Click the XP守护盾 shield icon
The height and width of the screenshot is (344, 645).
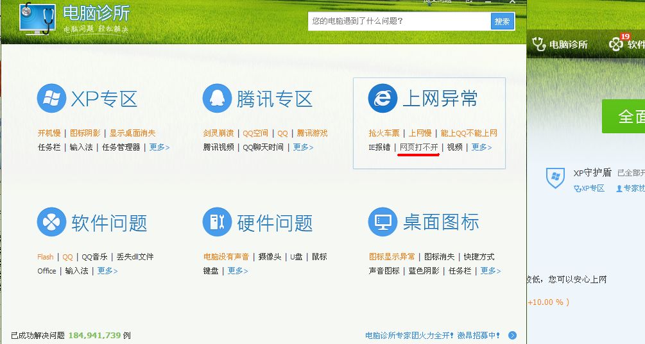(x=555, y=177)
